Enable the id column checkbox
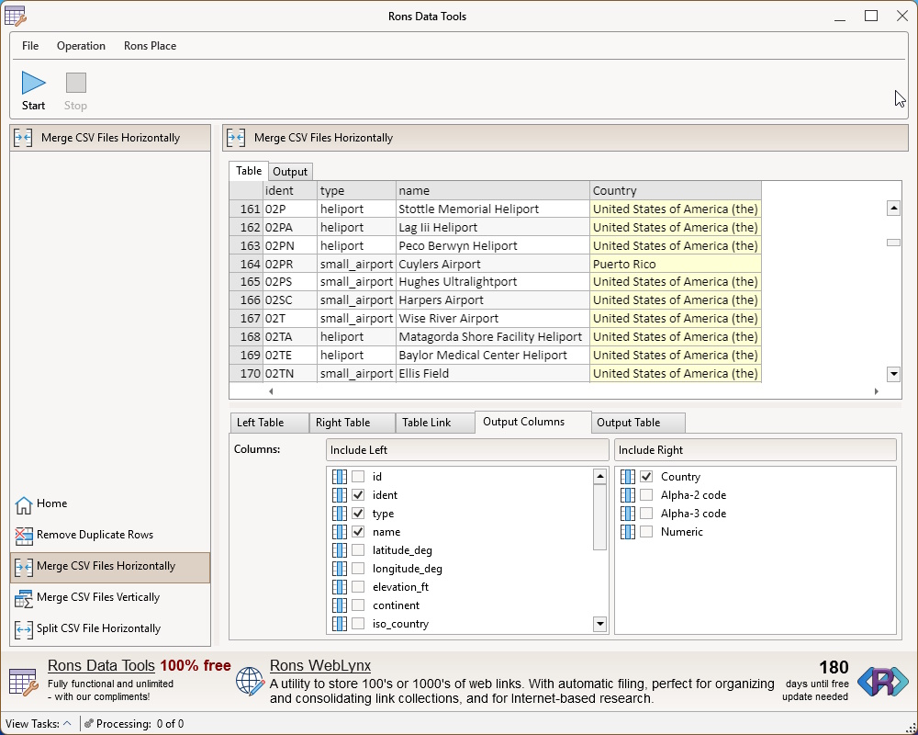918x735 pixels. coord(358,477)
